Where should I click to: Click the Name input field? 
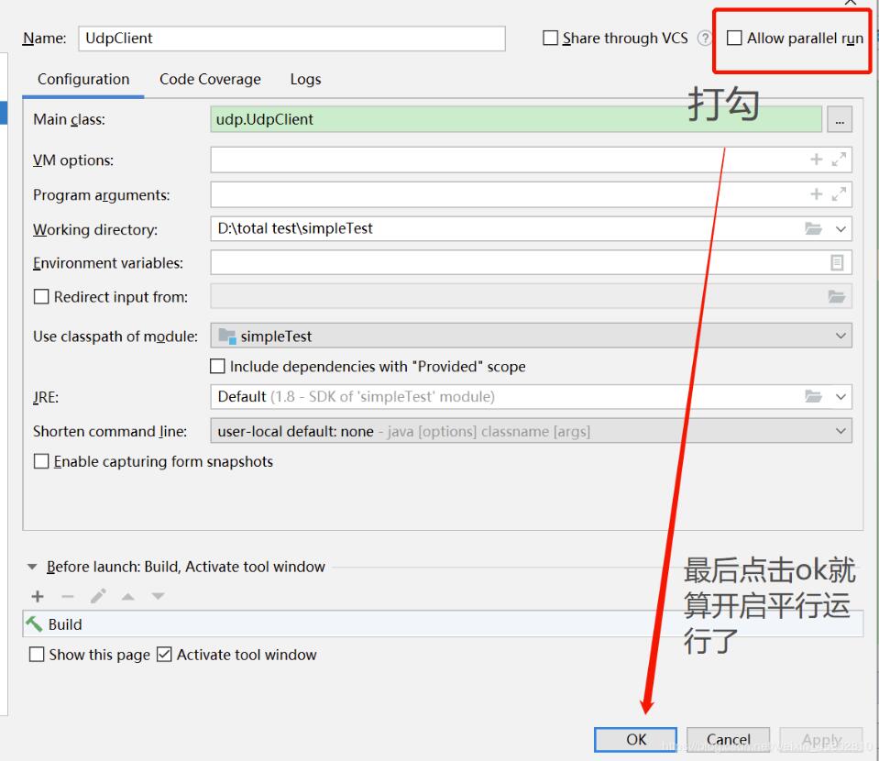[291, 39]
